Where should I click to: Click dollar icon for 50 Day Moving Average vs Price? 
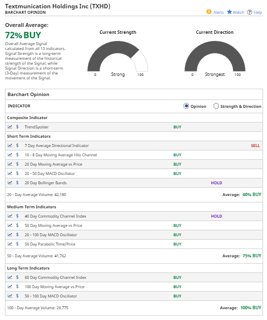[17, 225]
